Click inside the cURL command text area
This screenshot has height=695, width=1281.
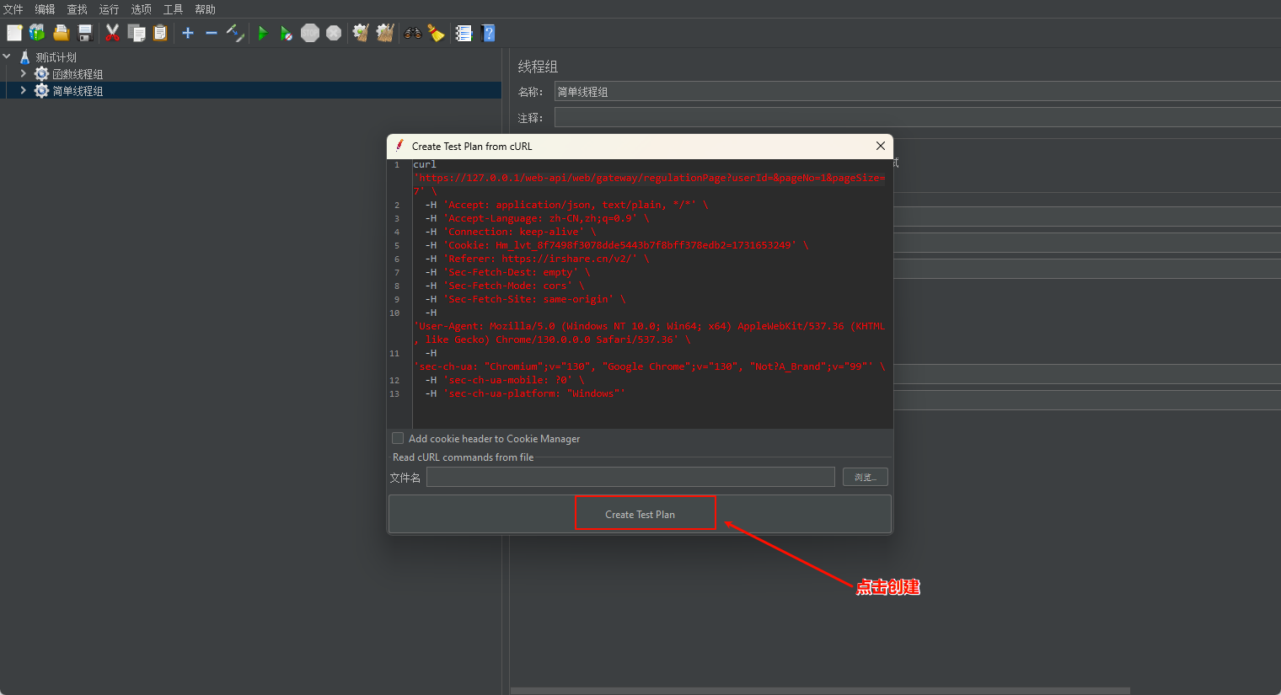[x=652, y=293]
